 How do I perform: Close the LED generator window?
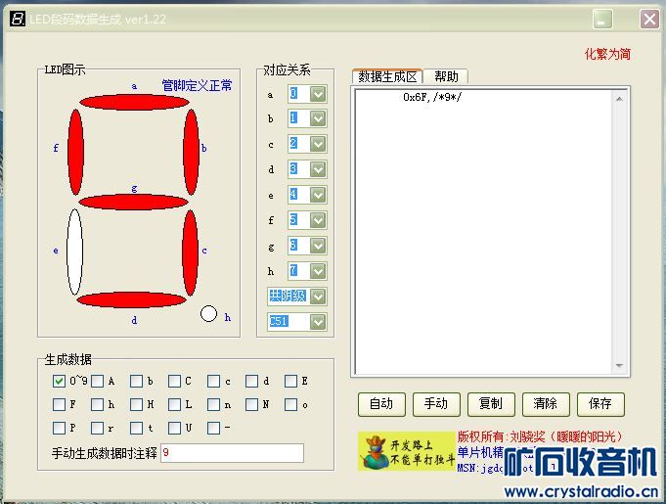pyautogui.click(x=649, y=20)
